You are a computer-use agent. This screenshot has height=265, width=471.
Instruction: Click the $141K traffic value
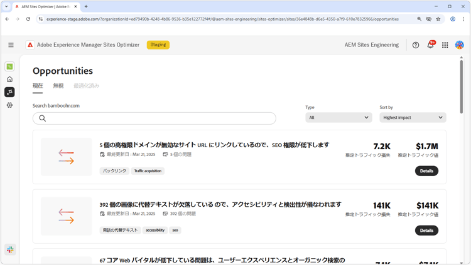pos(427,205)
